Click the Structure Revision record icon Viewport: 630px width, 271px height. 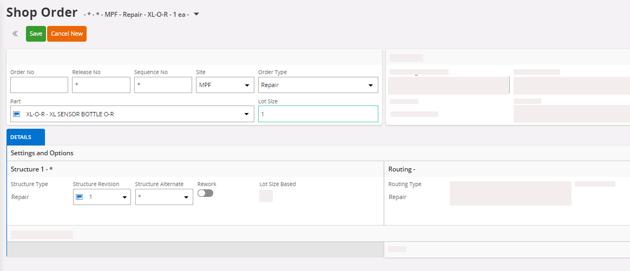pos(80,197)
